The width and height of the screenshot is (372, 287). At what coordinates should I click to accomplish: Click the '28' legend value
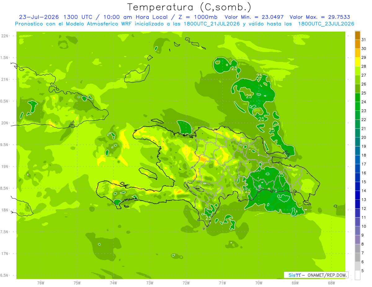[x=364, y=66]
